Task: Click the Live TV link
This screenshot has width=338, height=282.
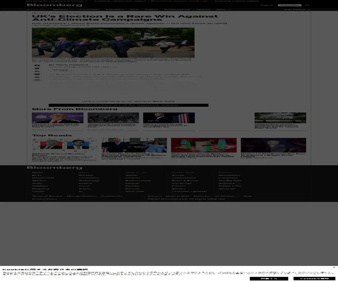Action: point(36,10)
